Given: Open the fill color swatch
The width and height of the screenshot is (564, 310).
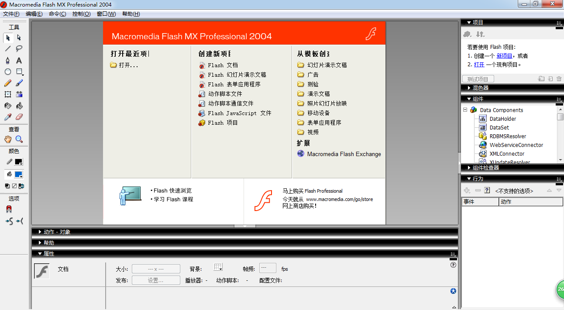Looking at the screenshot, I should click(18, 174).
